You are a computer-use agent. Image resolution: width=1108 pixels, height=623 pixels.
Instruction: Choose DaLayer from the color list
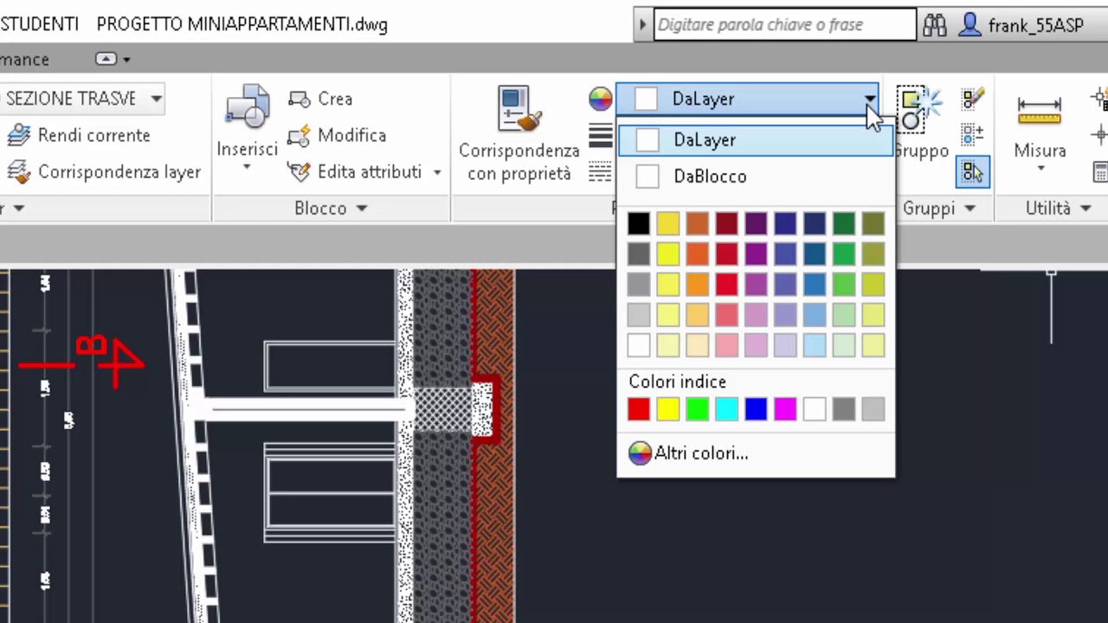click(x=756, y=140)
